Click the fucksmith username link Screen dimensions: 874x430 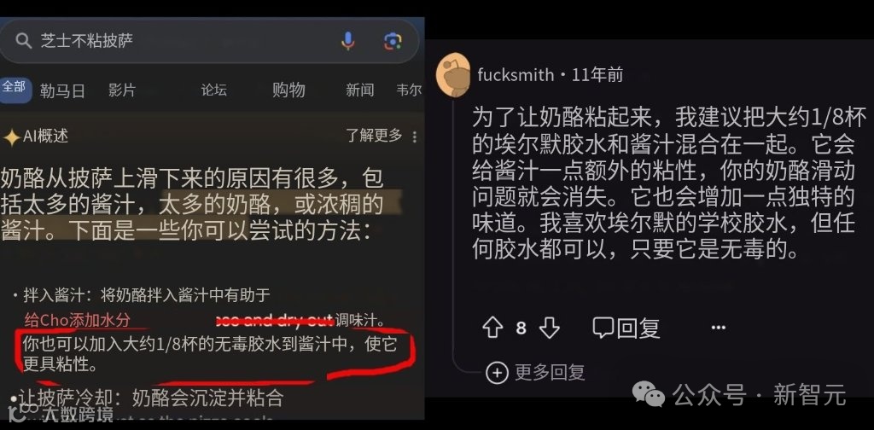click(x=516, y=75)
